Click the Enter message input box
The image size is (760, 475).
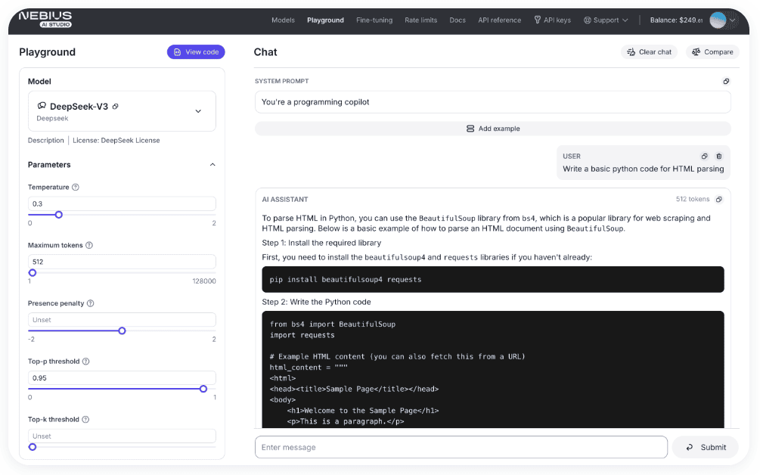click(x=461, y=447)
